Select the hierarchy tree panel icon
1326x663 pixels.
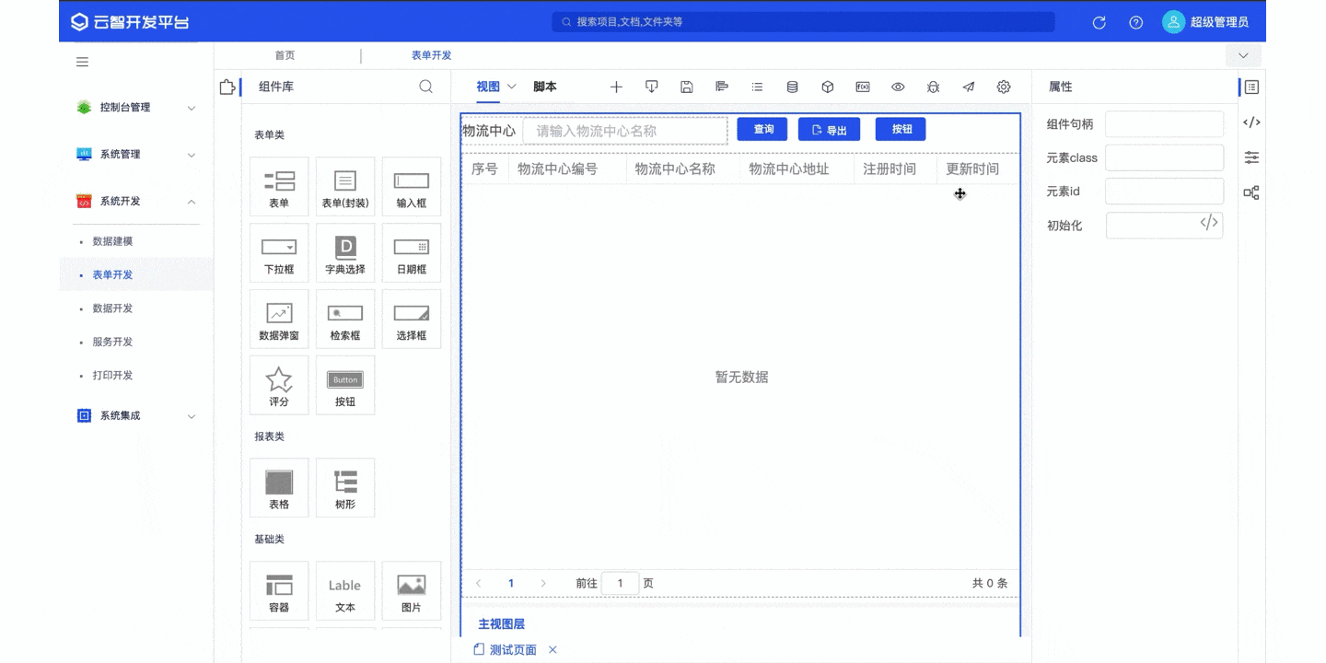point(1251,192)
